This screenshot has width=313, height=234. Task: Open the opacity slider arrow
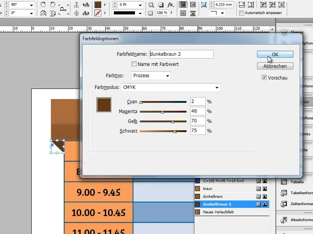[172, 13]
